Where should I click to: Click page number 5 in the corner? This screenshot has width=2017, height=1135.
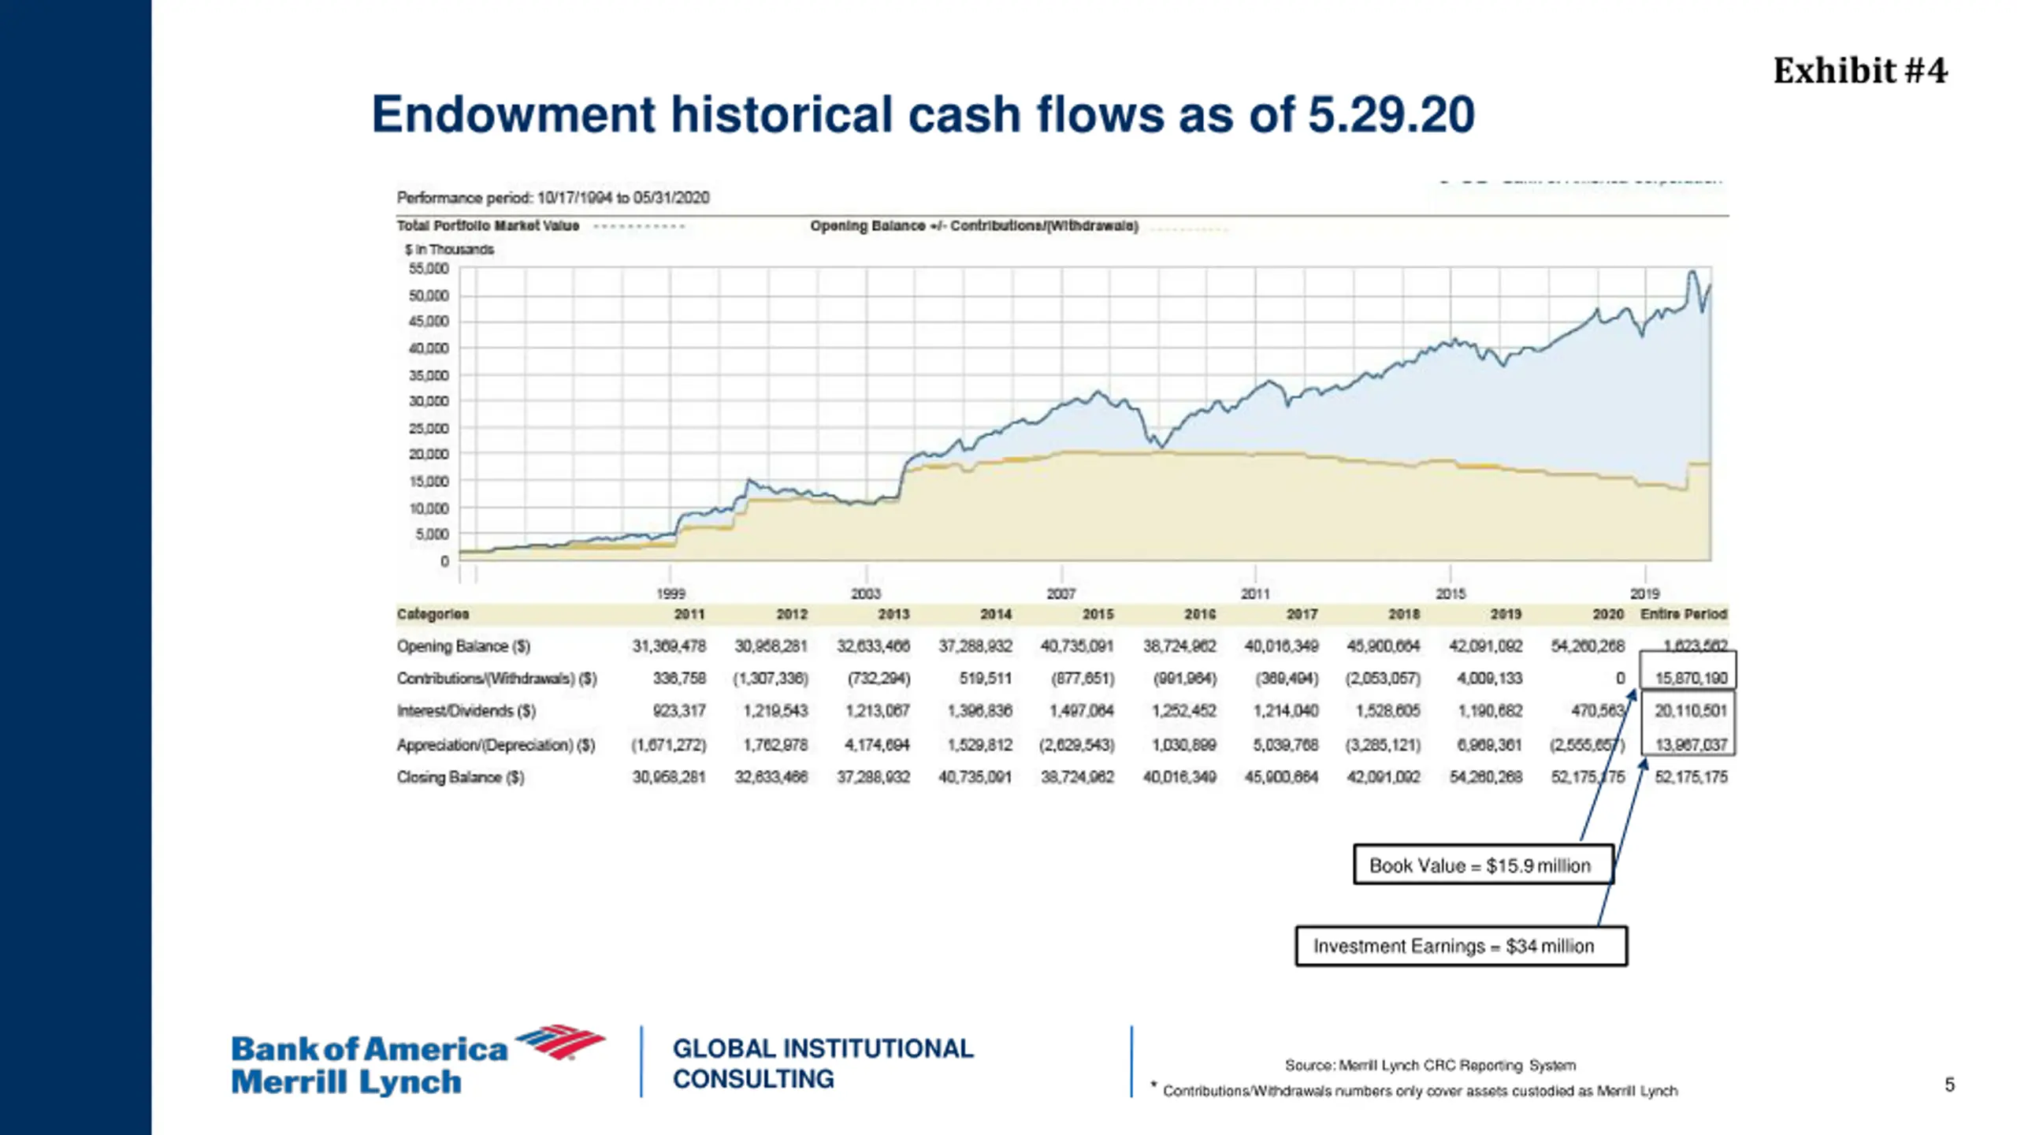point(1949,1085)
